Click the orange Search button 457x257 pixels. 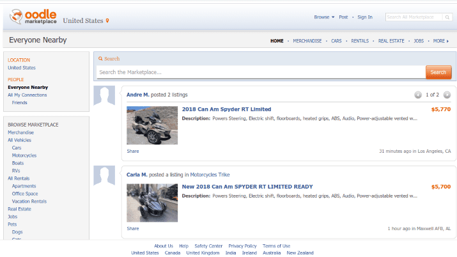[438, 72]
